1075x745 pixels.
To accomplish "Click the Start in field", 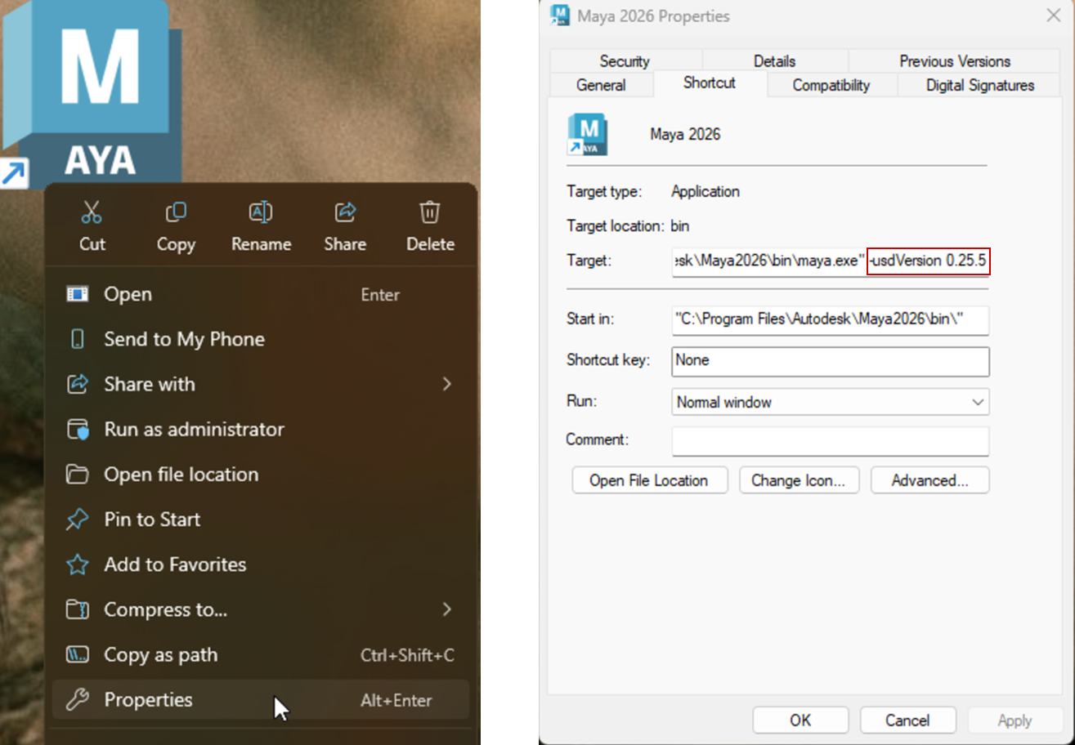I will (x=831, y=320).
